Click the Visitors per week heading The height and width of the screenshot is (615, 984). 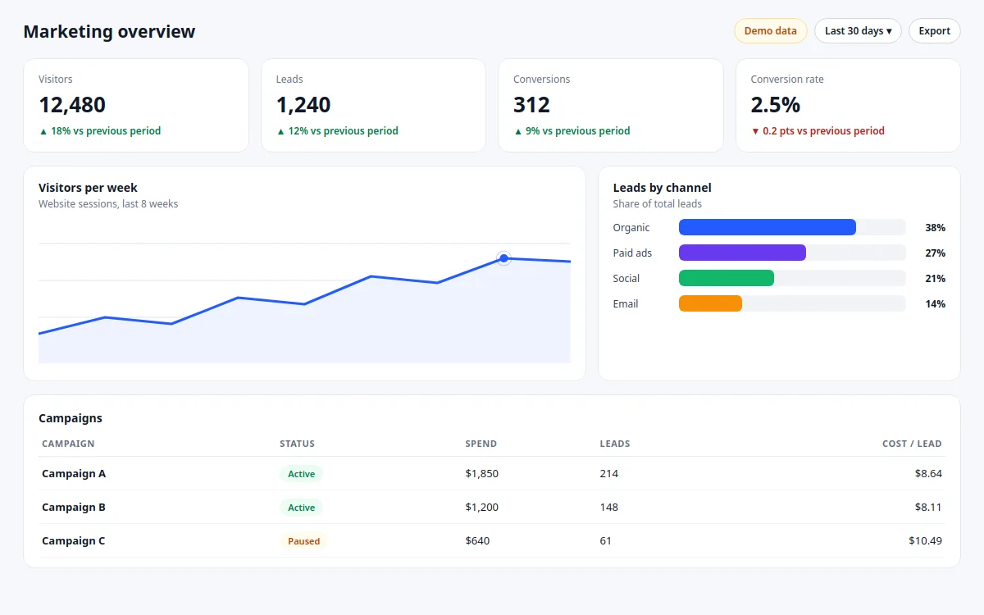pyautogui.click(x=88, y=188)
